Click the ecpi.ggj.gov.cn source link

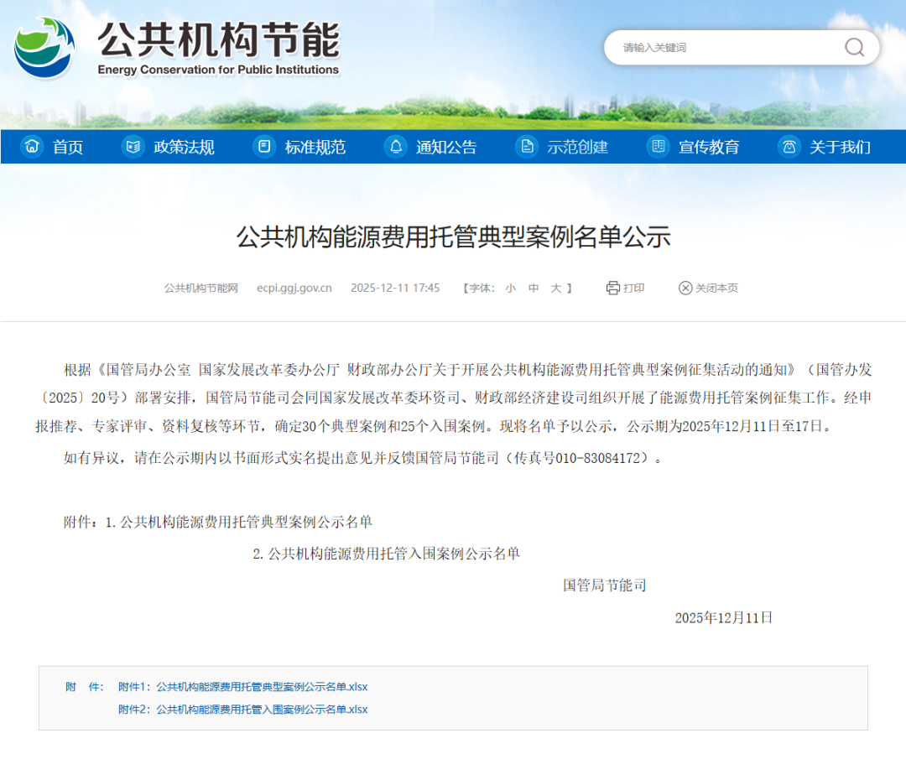coord(294,288)
